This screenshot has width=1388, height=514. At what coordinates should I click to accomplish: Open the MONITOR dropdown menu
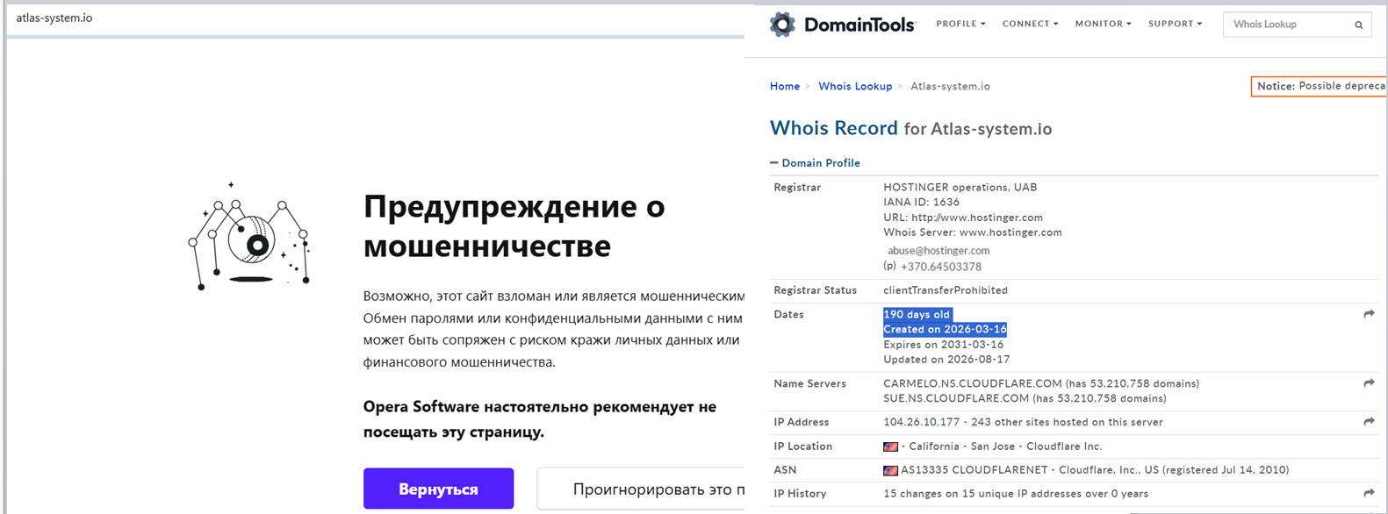(x=1103, y=24)
